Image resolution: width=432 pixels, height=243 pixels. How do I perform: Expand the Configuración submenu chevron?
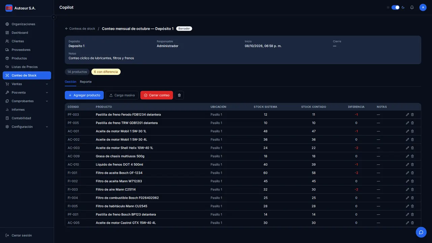click(47, 127)
